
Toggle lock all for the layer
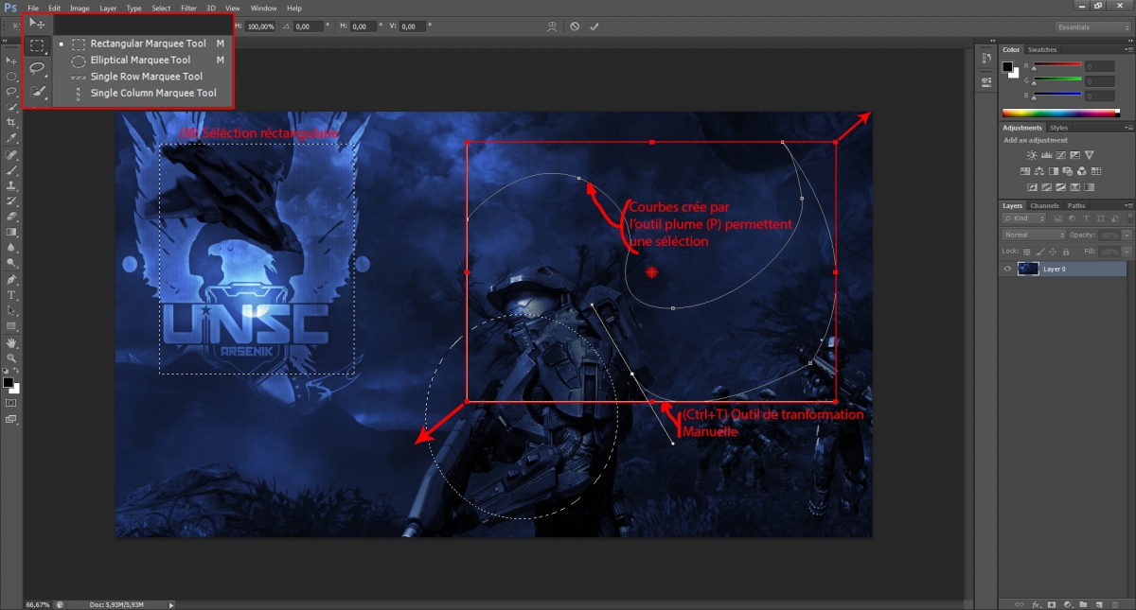click(1067, 251)
